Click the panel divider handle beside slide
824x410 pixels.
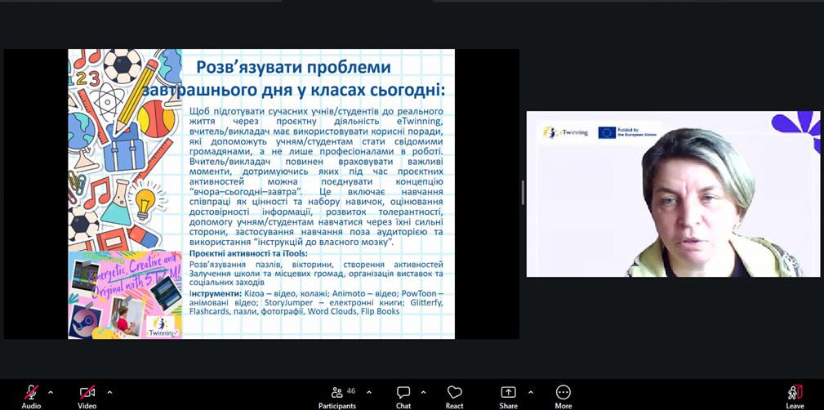[x=523, y=193]
